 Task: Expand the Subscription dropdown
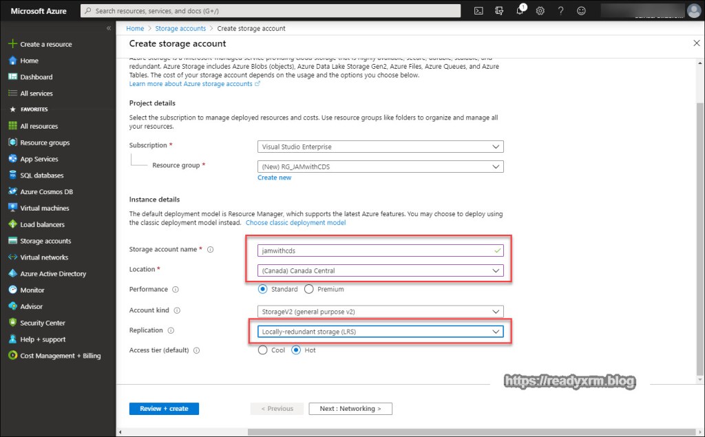pyautogui.click(x=380, y=147)
